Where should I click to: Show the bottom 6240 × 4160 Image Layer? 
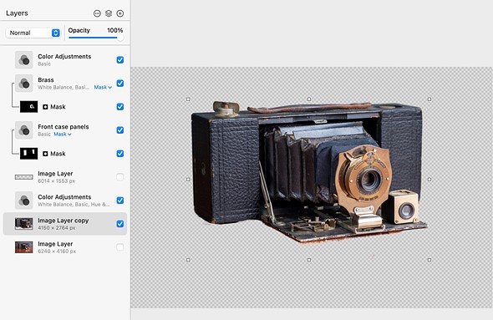120,247
